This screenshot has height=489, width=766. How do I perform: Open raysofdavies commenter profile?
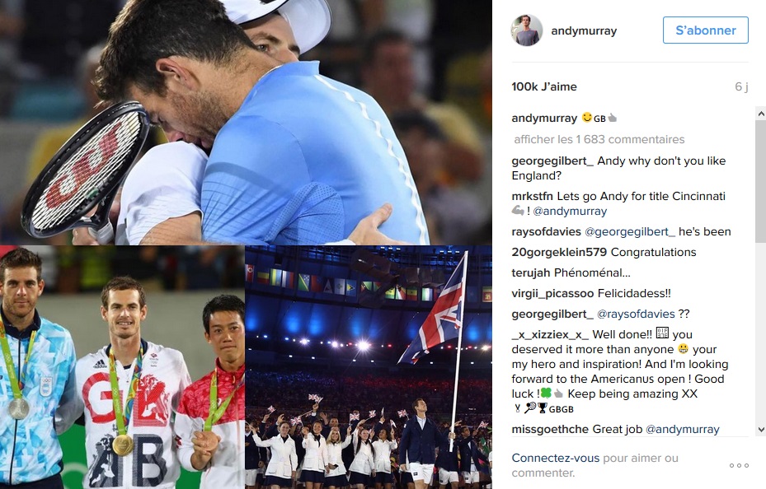click(x=546, y=231)
